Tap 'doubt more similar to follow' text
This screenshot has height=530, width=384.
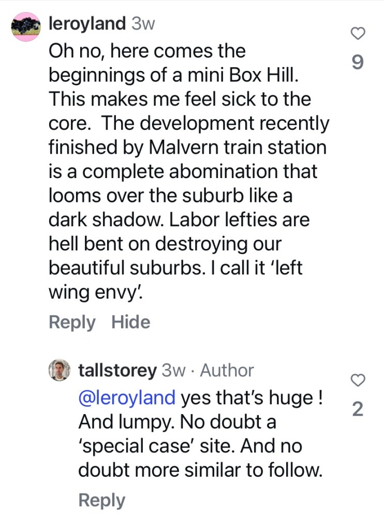tap(200, 470)
